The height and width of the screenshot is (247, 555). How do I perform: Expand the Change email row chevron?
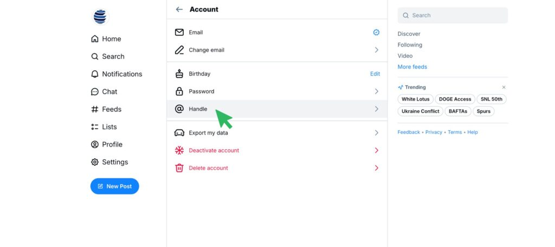pyautogui.click(x=376, y=50)
